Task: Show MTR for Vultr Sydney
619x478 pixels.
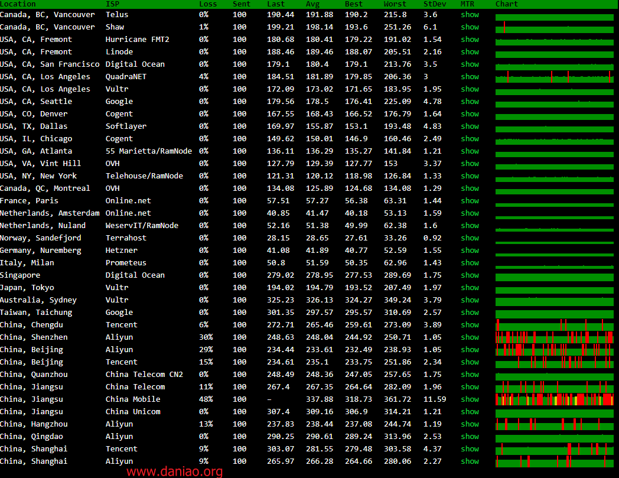Action: pos(470,300)
